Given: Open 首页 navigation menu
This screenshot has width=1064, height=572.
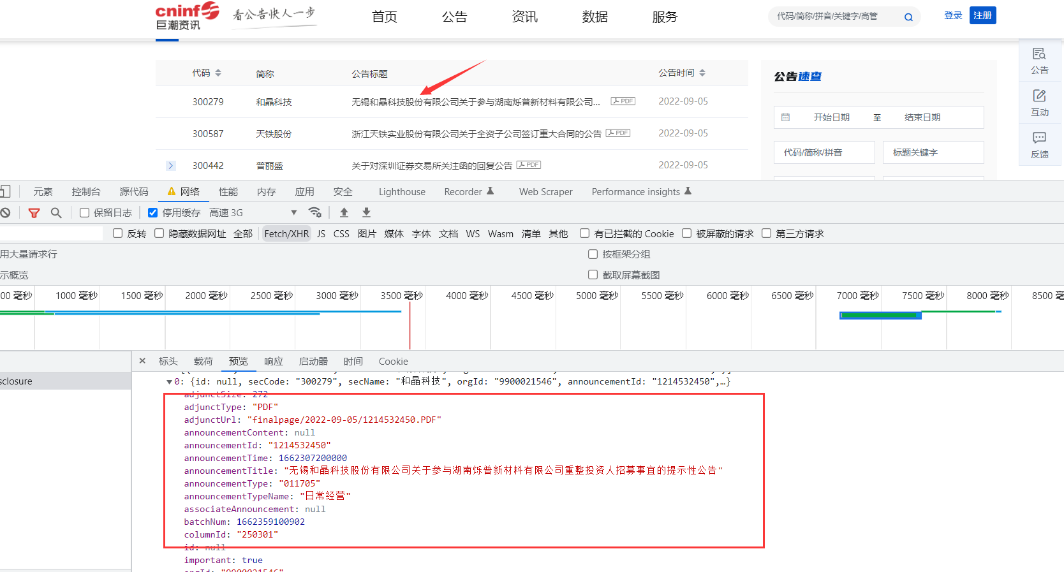Looking at the screenshot, I should click(384, 17).
